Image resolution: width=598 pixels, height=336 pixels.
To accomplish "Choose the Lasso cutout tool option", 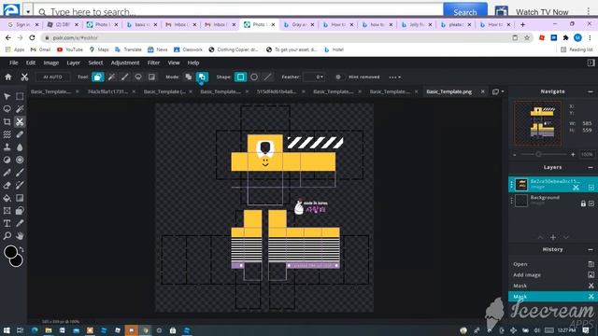I will 138,77.
